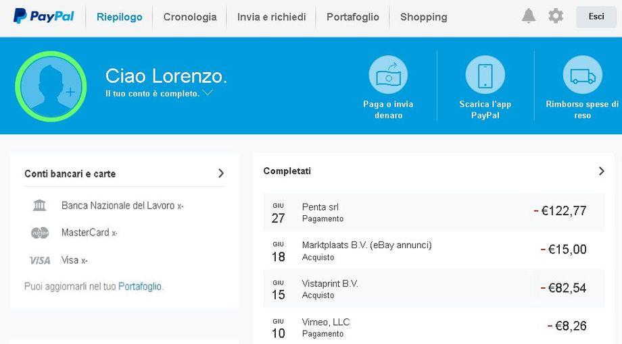Click Portafoglio link in cards panel
This screenshot has height=344, width=622.
[140, 286]
